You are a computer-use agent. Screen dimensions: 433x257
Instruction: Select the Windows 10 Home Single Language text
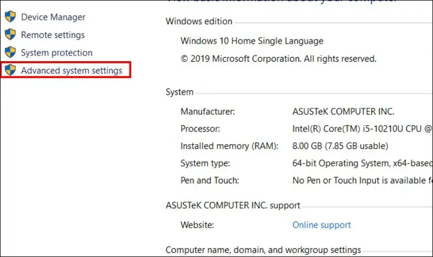[x=252, y=41]
